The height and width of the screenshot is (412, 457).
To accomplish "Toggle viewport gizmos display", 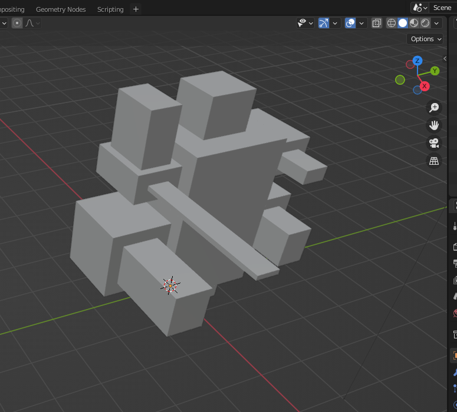I will pyautogui.click(x=324, y=23).
